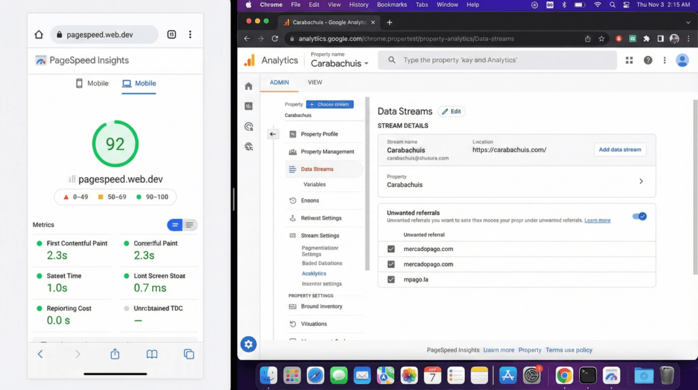The image size is (698, 390).
Task: Expand the Property Carabachuis row chevron
Action: tap(641, 181)
